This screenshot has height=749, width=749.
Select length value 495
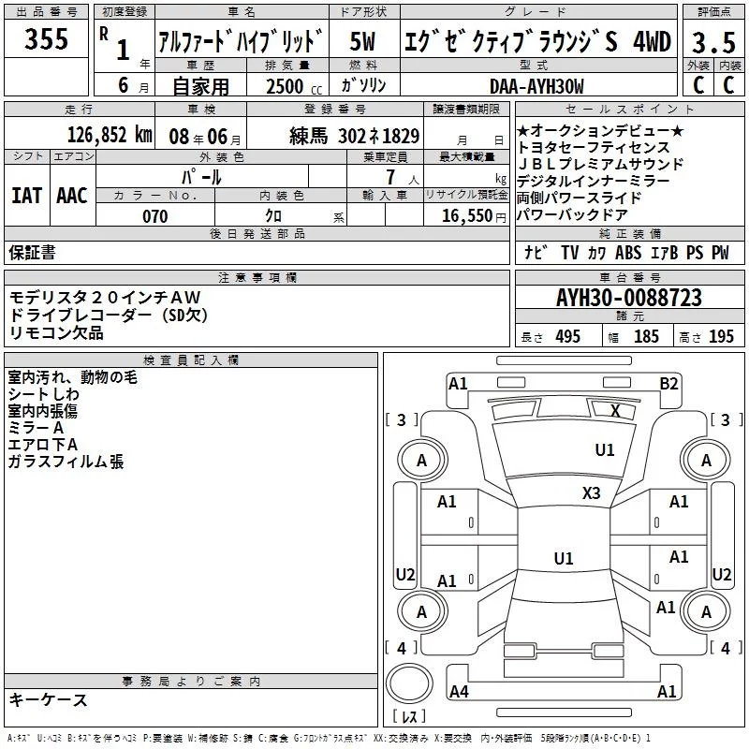[568, 336]
